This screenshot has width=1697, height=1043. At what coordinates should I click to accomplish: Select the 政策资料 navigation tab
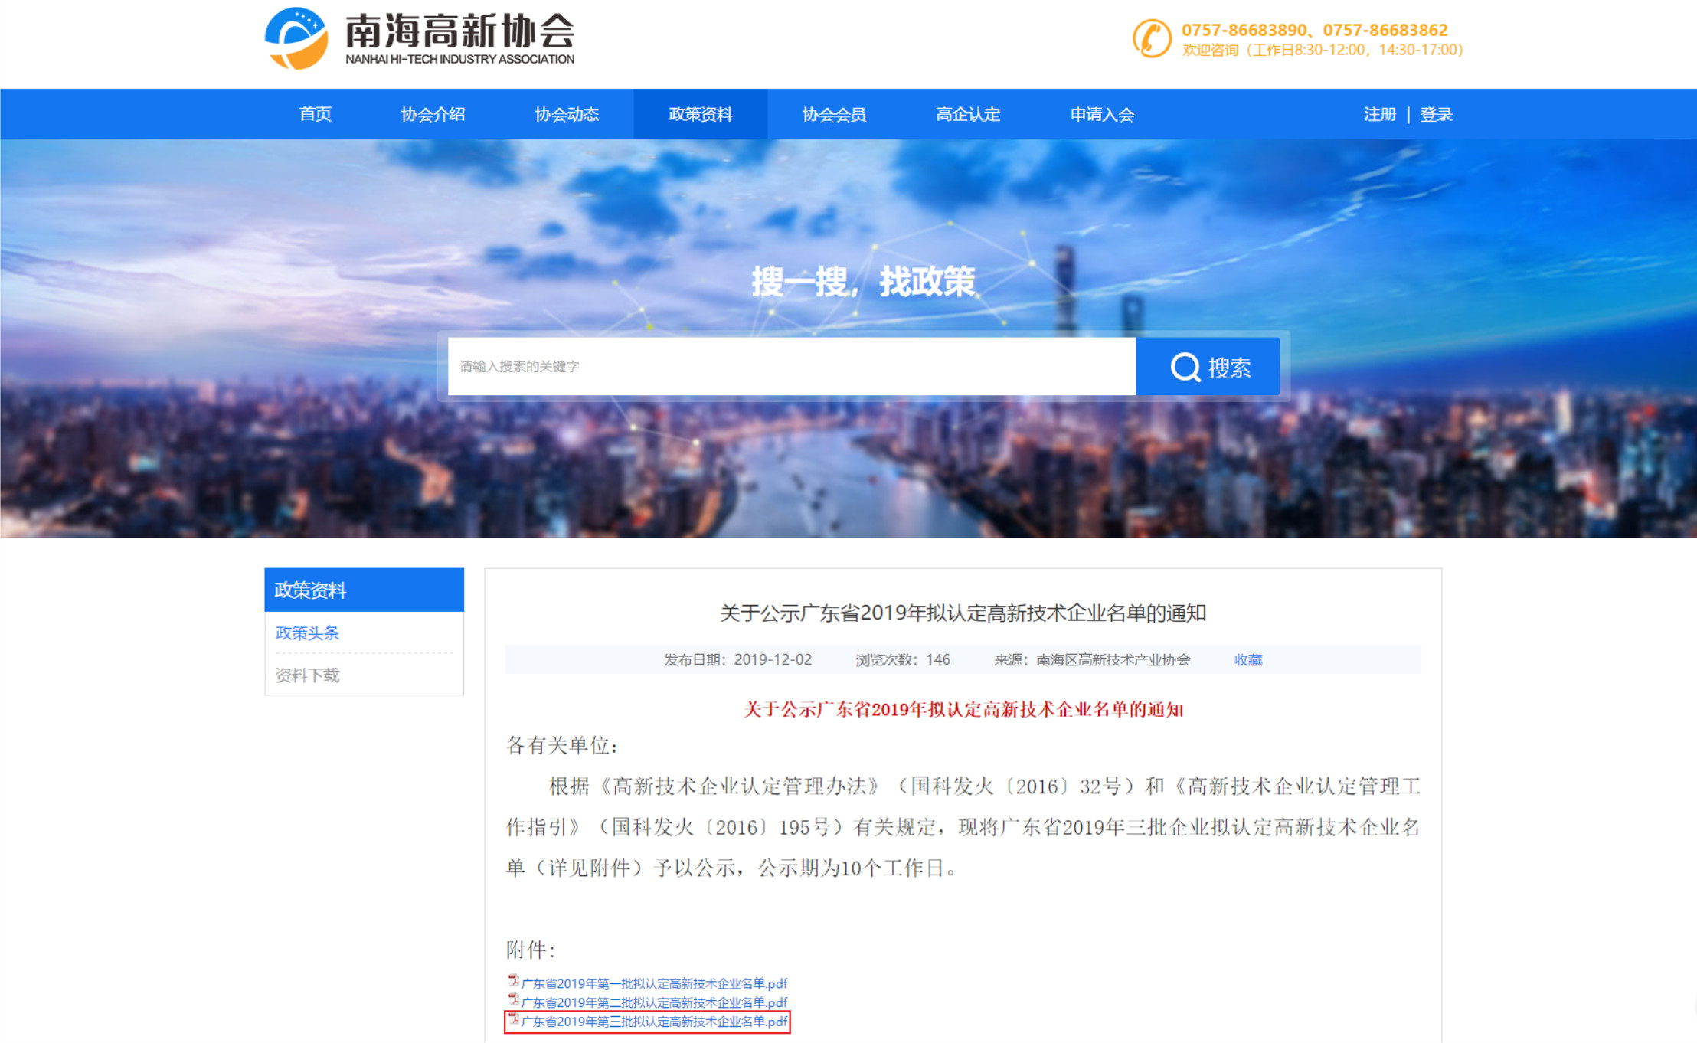tap(700, 114)
